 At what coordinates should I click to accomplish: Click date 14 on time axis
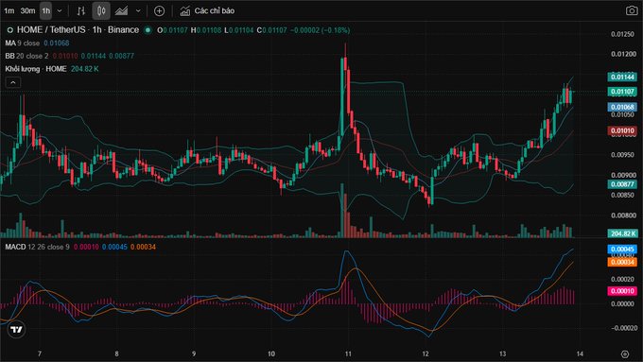580,353
